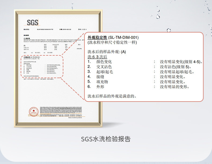
Task: Click '洗水后的样品外观: (A)' in callout
Action: tap(107, 52)
